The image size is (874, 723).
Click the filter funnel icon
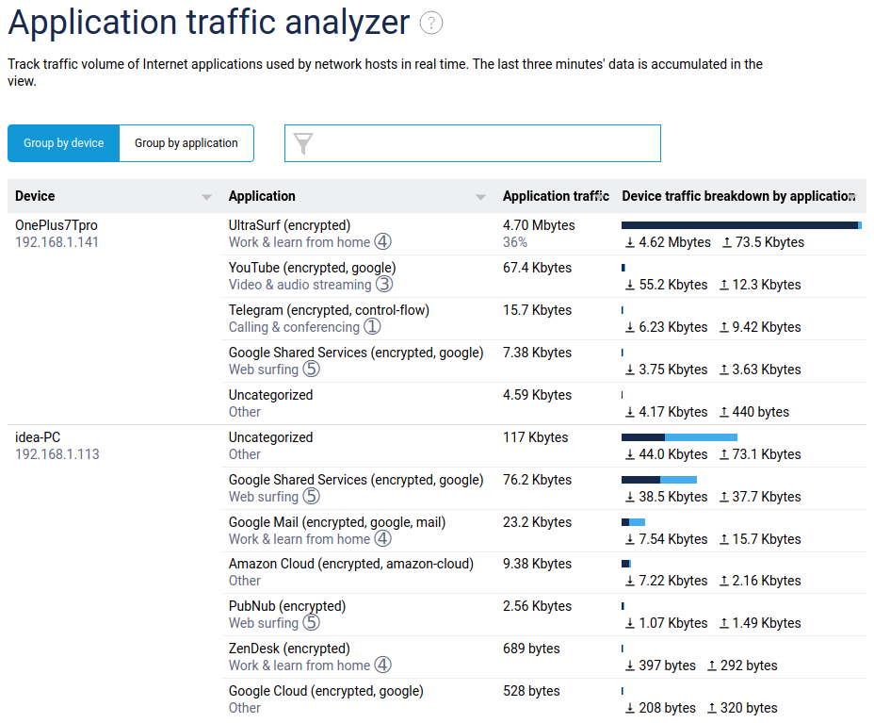[302, 143]
